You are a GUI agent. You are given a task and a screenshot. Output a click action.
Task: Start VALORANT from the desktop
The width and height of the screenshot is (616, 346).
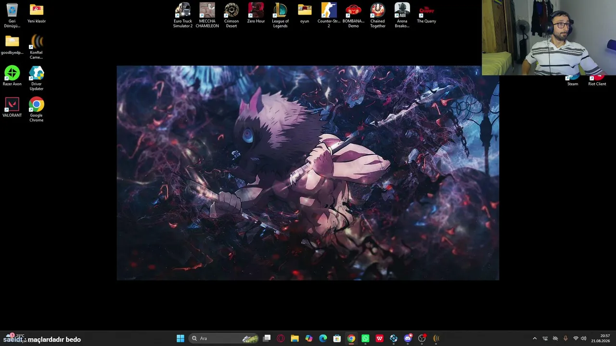[x=12, y=108]
